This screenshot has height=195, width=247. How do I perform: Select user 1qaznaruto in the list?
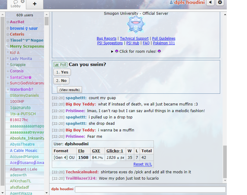[25, 108]
